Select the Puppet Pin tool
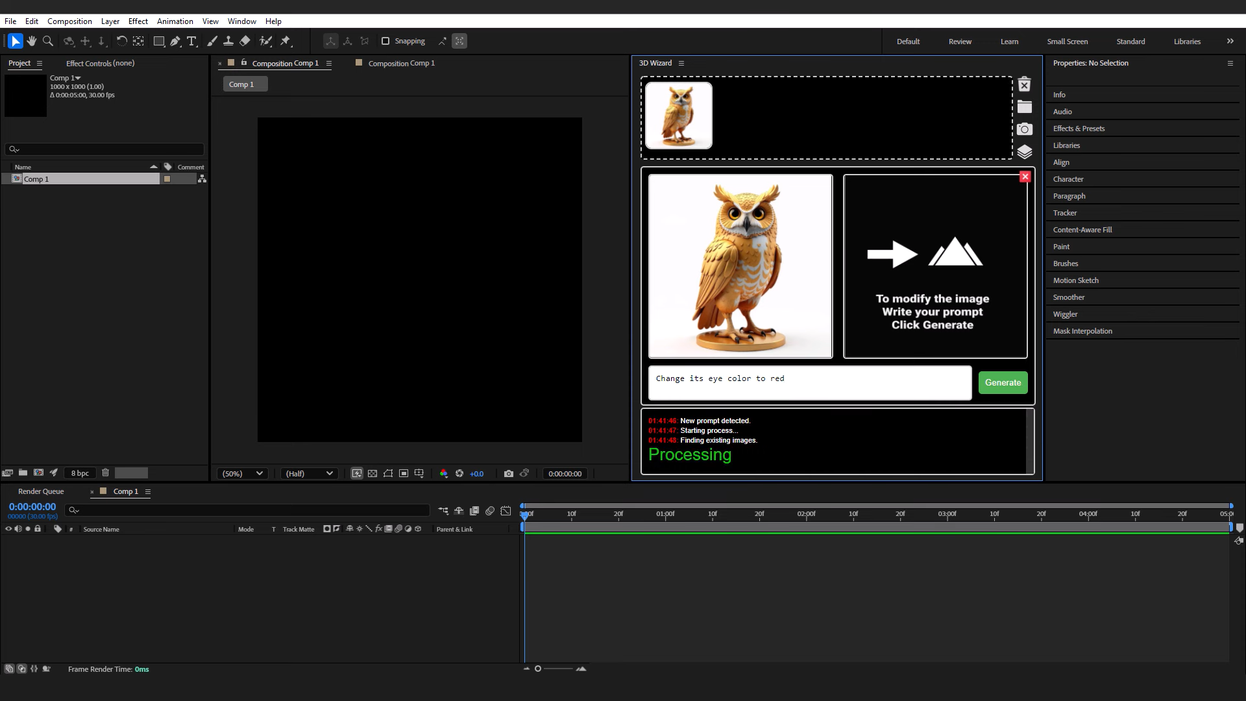This screenshot has height=701, width=1246. coord(286,41)
